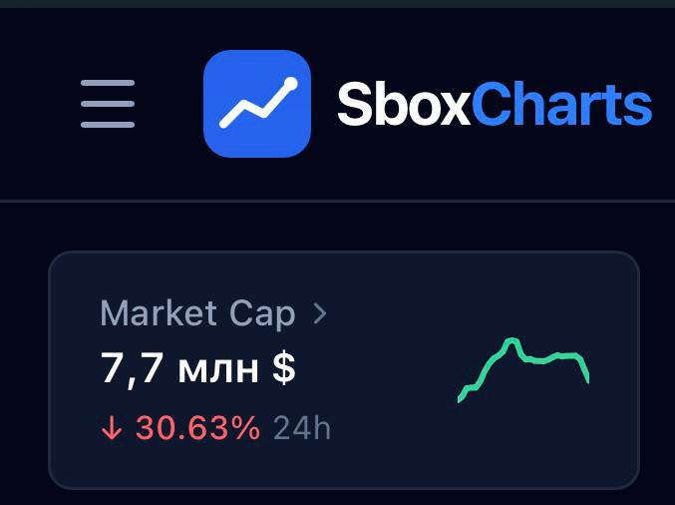Screen dimensions: 675x505
Task: Click the white trend line inside the logo
Action: click(258, 104)
